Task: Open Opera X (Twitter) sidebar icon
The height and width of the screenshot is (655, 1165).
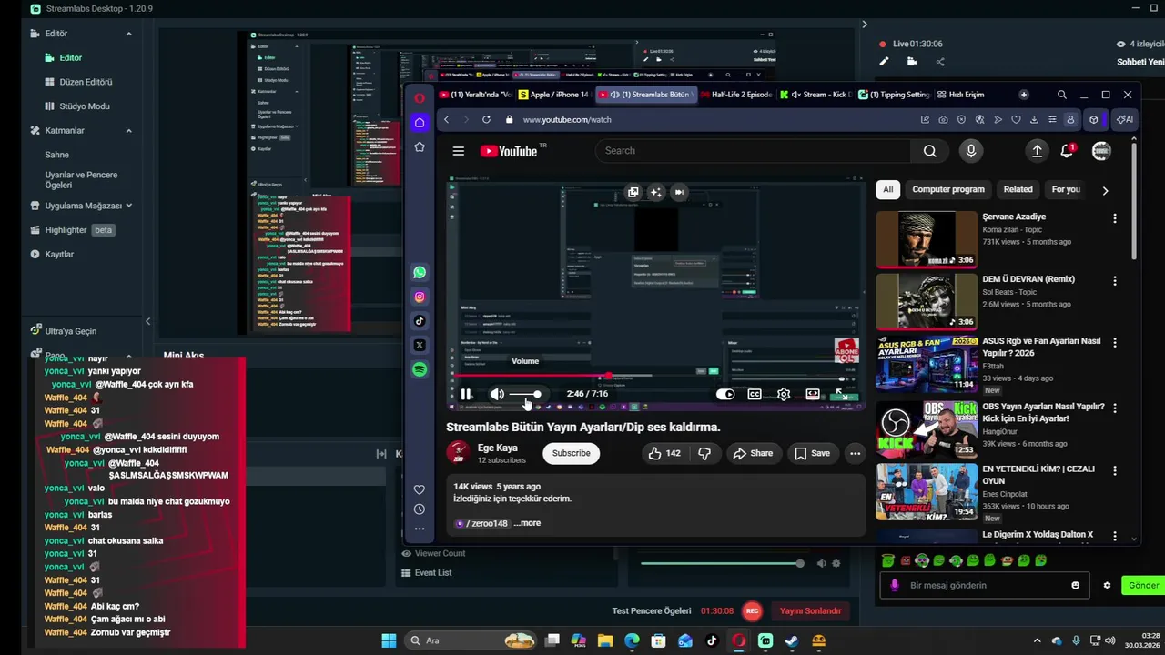Action: pyautogui.click(x=420, y=345)
